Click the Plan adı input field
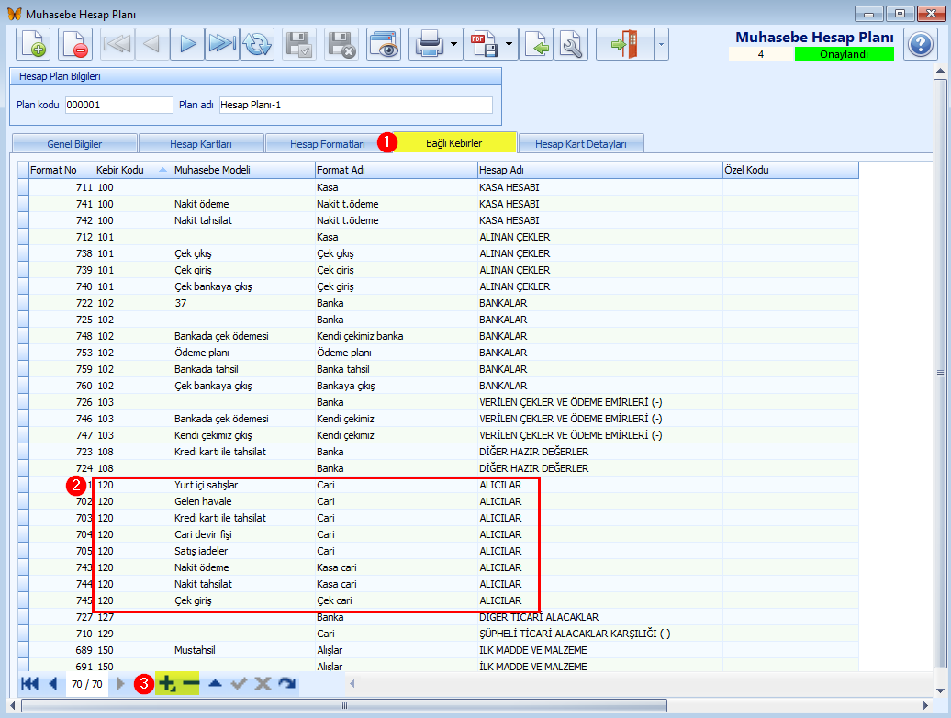Screen dimensions: 951x718 point(355,105)
